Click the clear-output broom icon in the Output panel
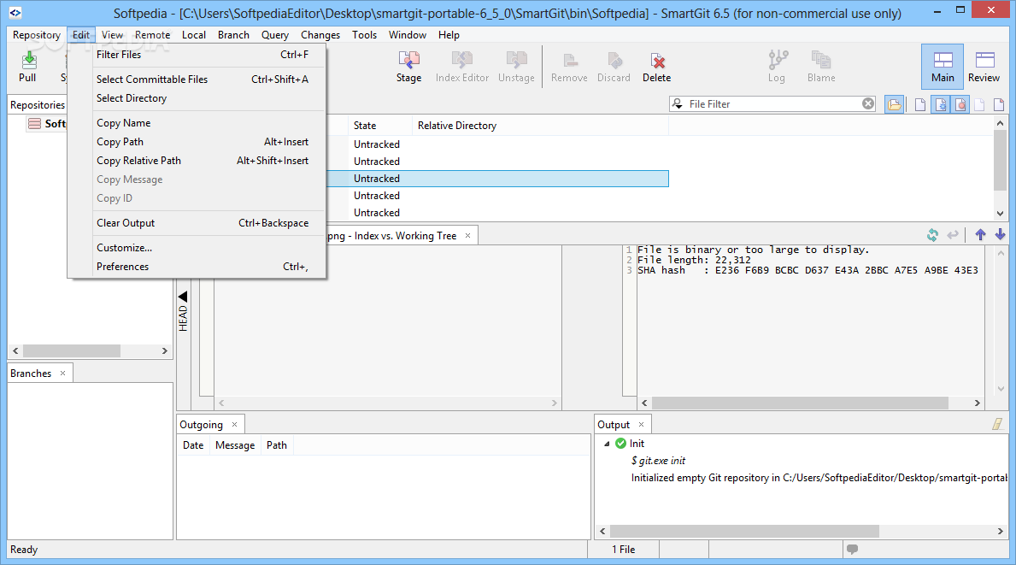This screenshot has width=1016, height=565. click(998, 425)
